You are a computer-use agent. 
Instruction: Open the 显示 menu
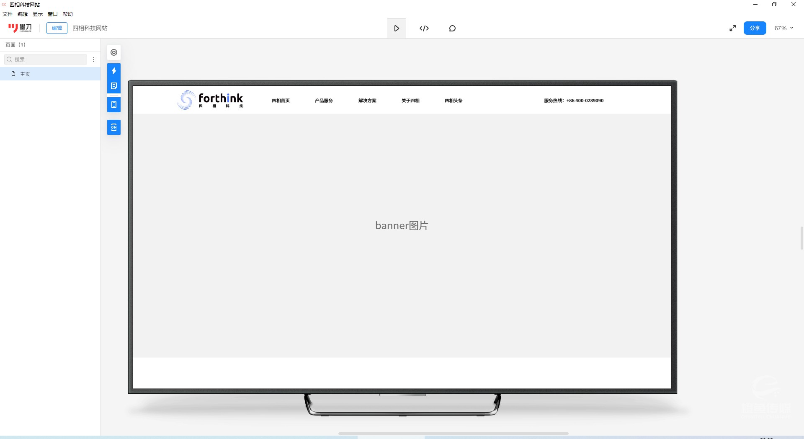pos(38,14)
